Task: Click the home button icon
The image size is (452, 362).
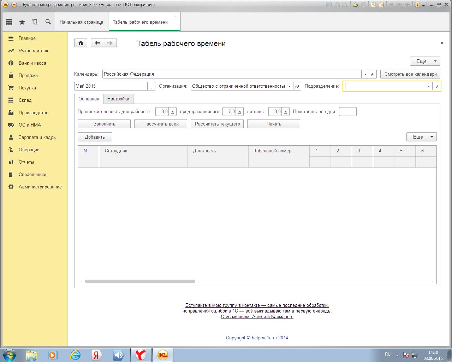Action: point(81,43)
